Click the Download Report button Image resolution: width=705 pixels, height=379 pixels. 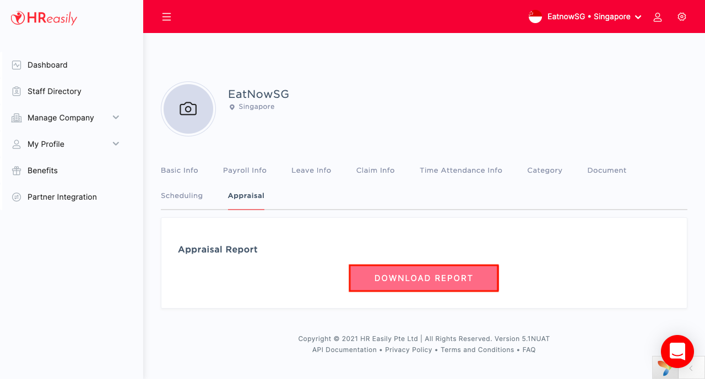tap(424, 278)
